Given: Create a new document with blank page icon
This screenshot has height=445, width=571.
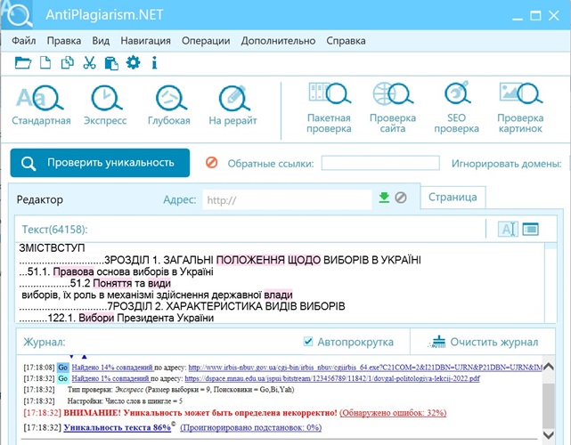Looking at the screenshot, I should tap(45, 62).
